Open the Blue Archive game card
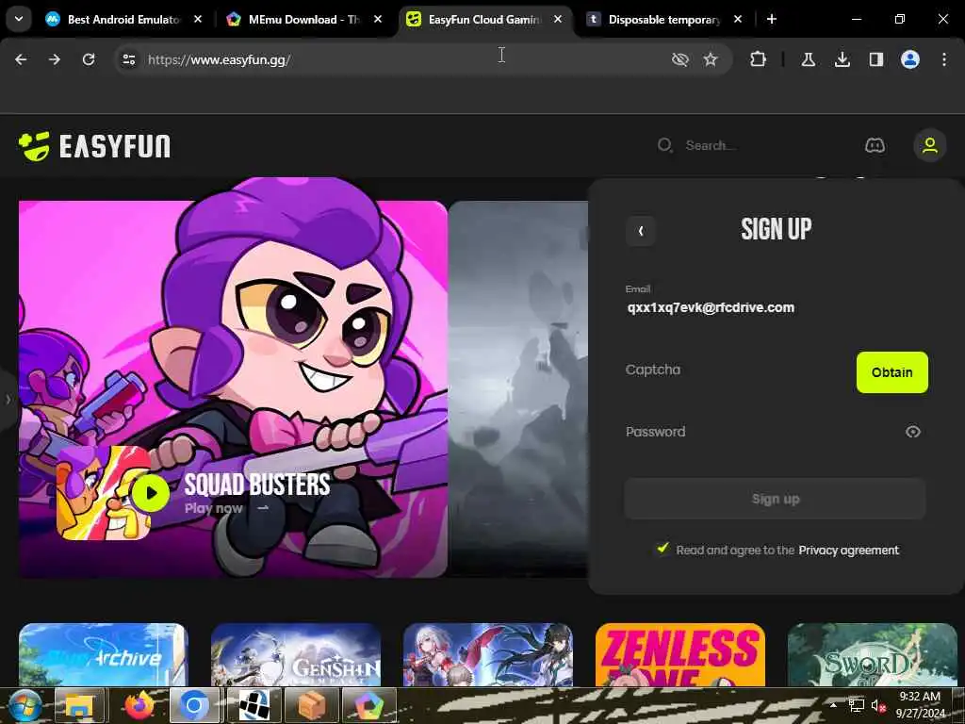Image resolution: width=965 pixels, height=724 pixels. [103, 654]
